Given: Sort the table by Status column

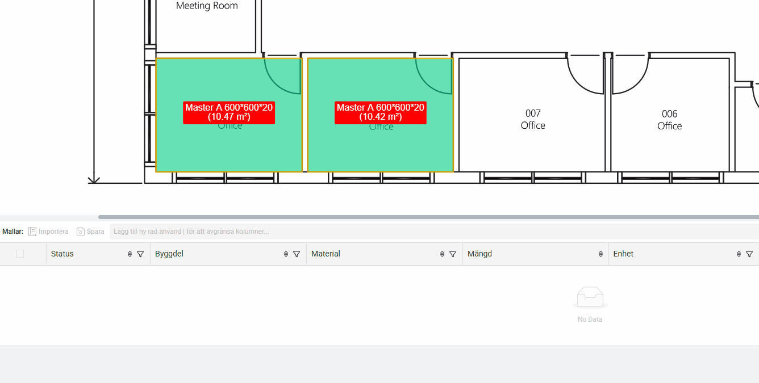Looking at the screenshot, I should (x=130, y=254).
